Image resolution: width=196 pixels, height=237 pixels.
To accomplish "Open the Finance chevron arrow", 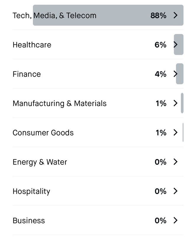I will tap(175, 74).
